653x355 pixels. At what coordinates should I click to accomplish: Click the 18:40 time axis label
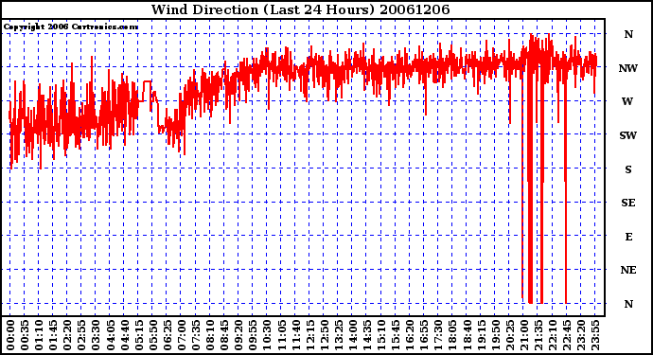click(467, 335)
